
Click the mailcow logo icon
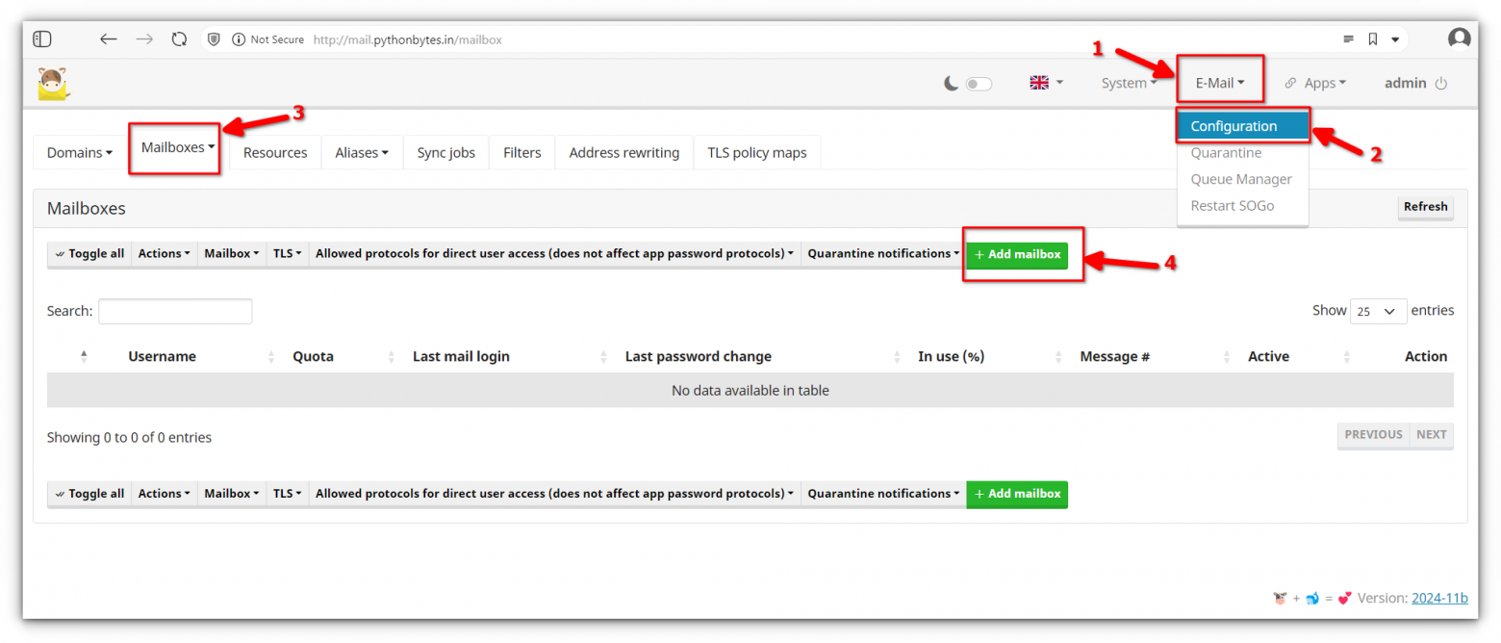(x=54, y=84)
